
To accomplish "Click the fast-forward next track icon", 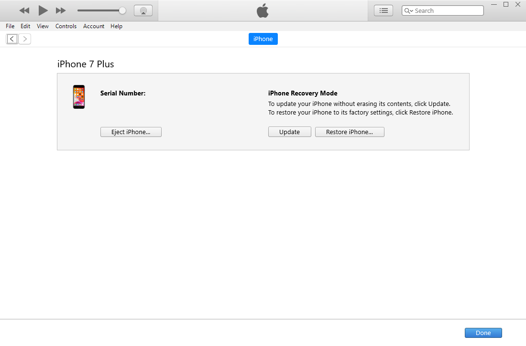I will tap(61, 10).
